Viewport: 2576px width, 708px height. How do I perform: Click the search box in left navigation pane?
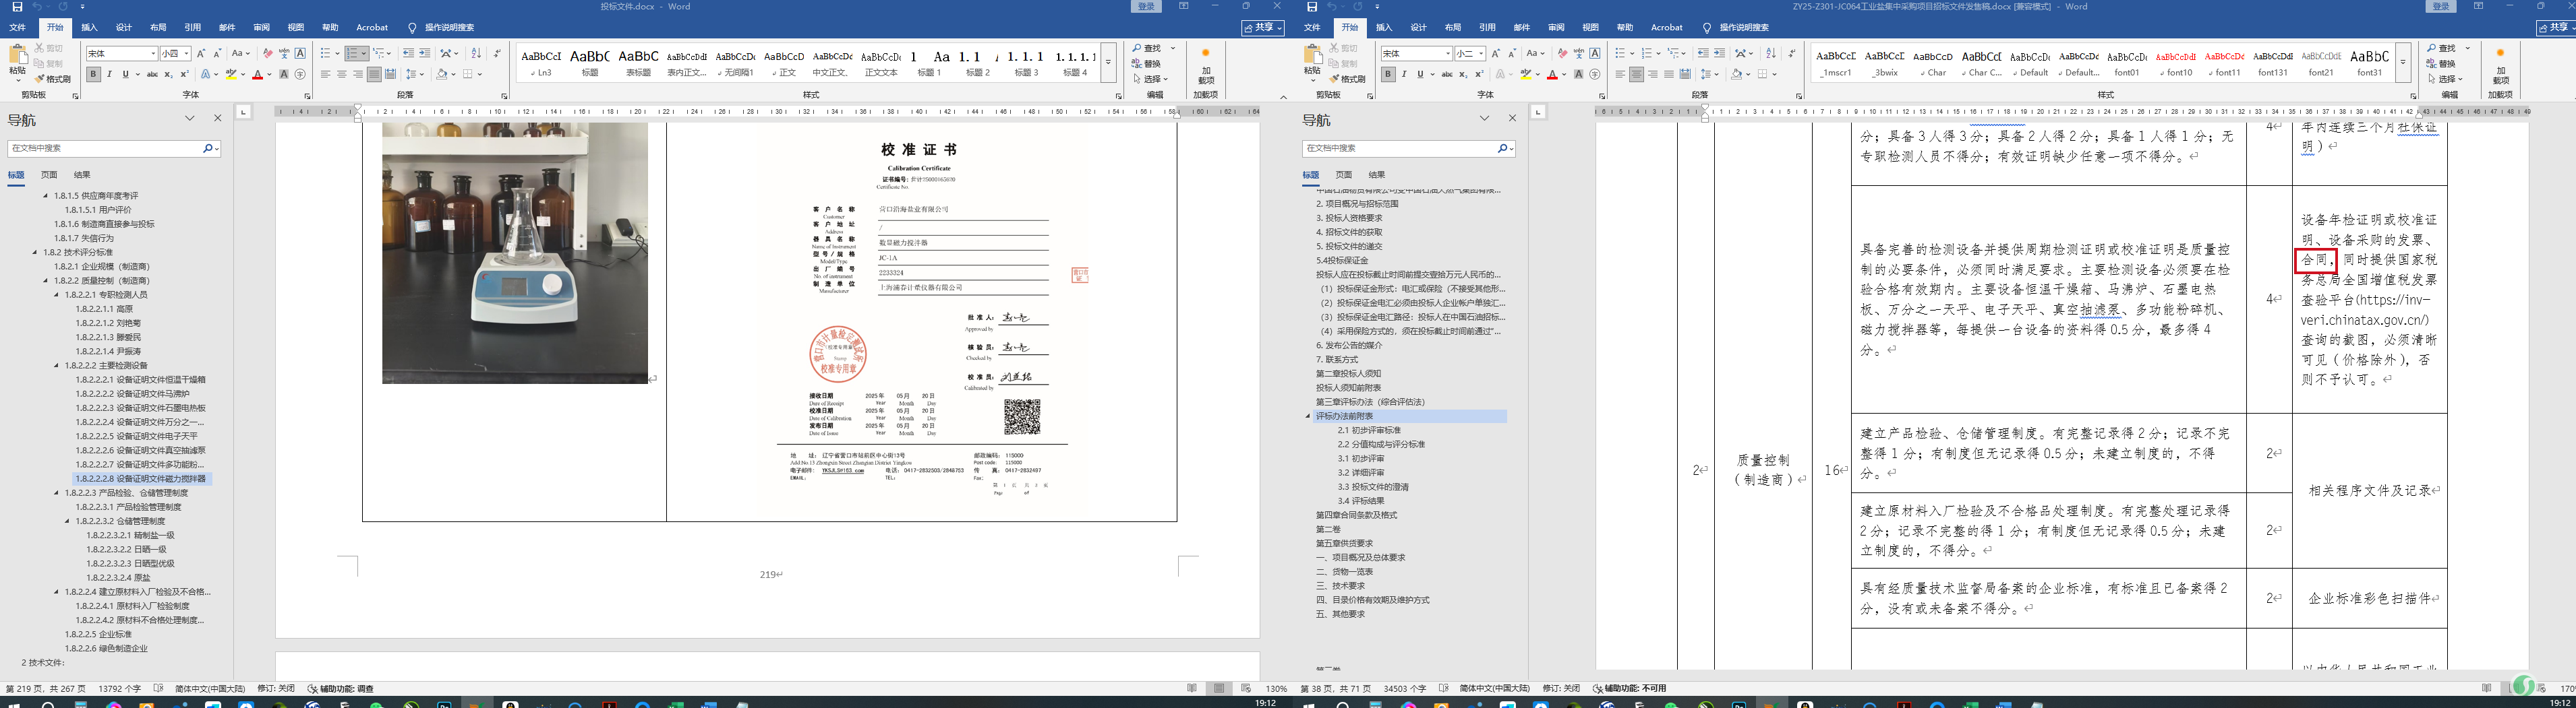[105, 148]
